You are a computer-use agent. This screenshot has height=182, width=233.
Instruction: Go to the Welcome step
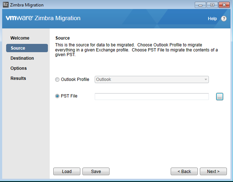[20, 38]
